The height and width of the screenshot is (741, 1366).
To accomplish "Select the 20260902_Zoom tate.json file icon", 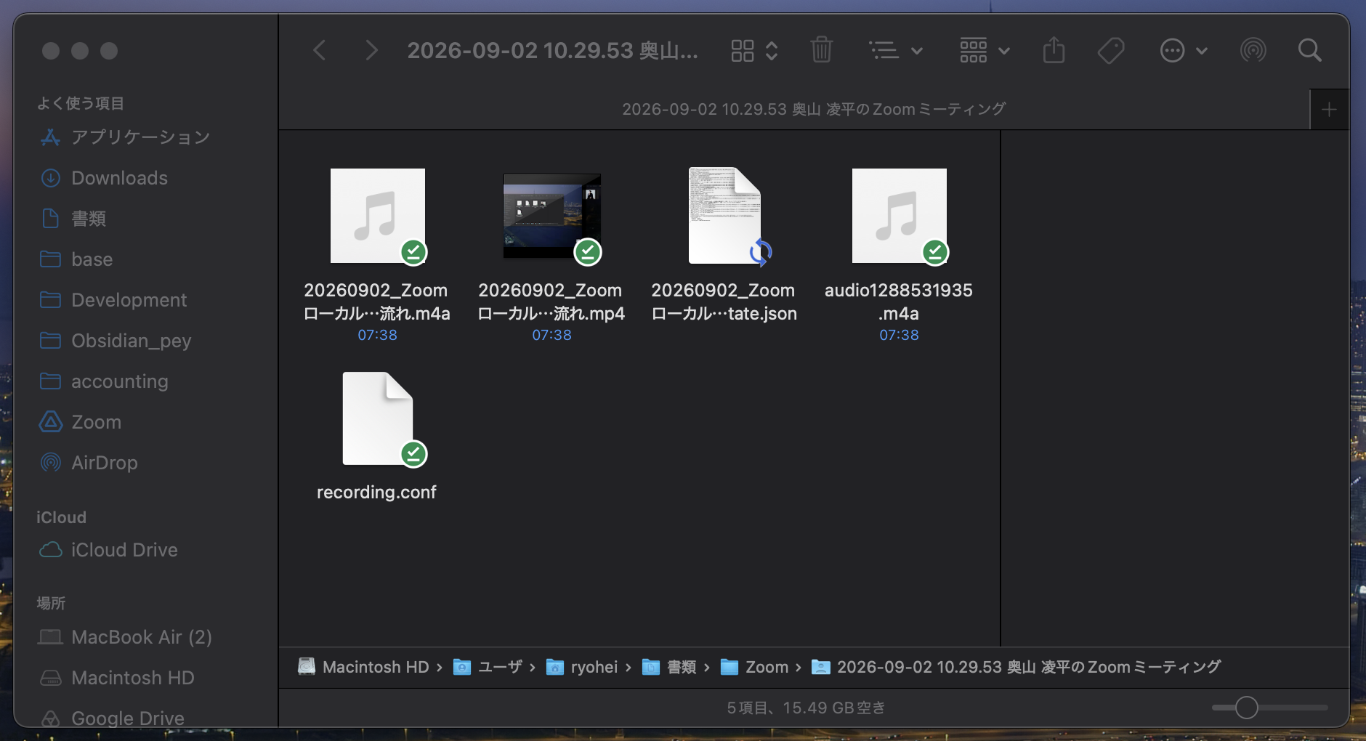I will (x=725, y=216).
